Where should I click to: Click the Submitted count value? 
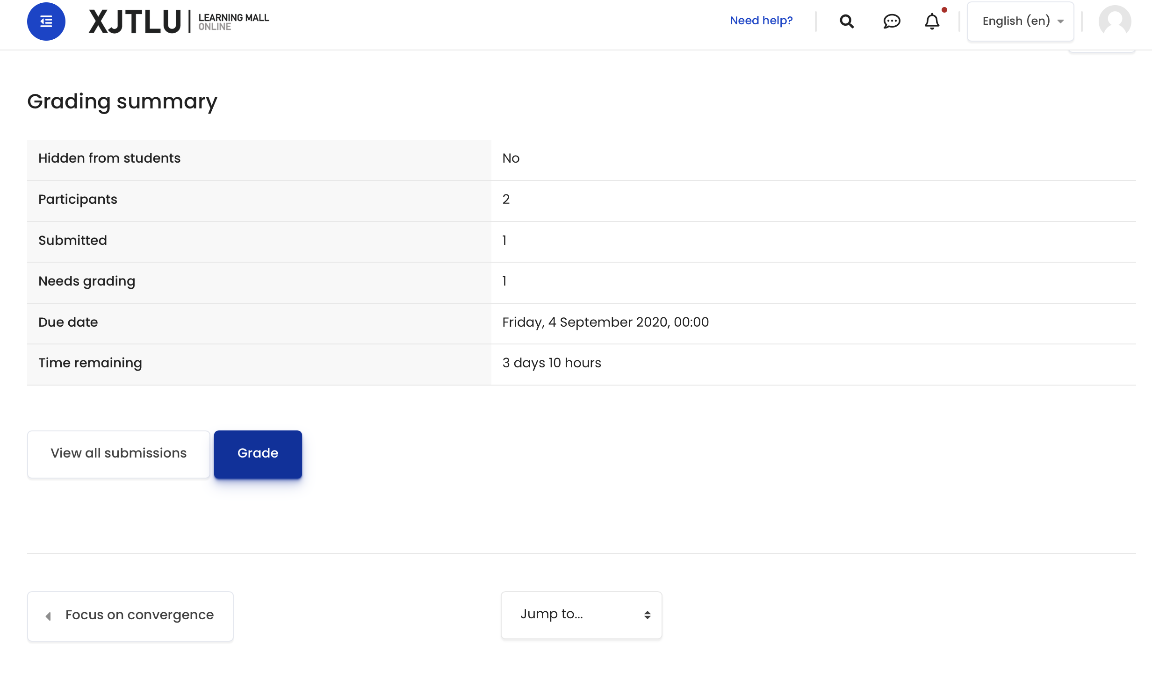point(504,240)
